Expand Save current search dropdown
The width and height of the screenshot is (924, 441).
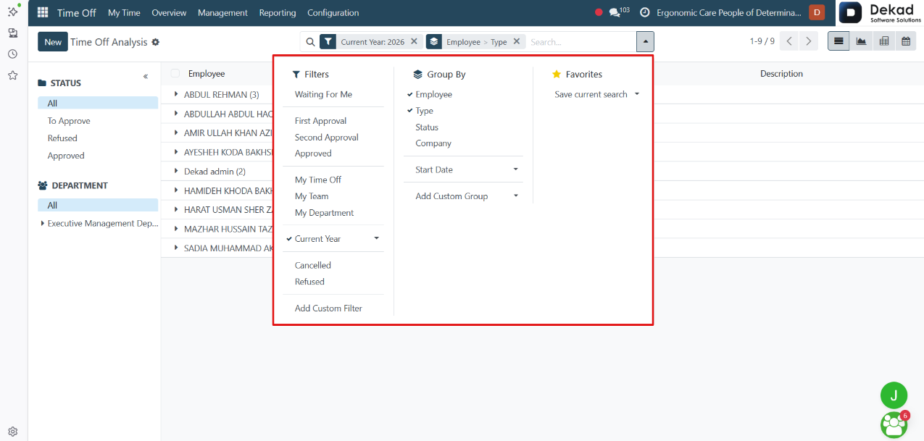tap(596, 94)
